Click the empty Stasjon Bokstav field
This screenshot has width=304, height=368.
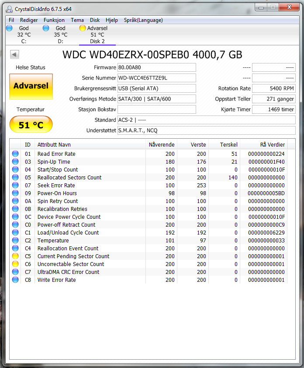click(157, 109)
